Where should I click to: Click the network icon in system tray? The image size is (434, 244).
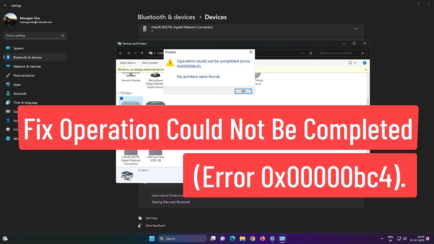399,239
